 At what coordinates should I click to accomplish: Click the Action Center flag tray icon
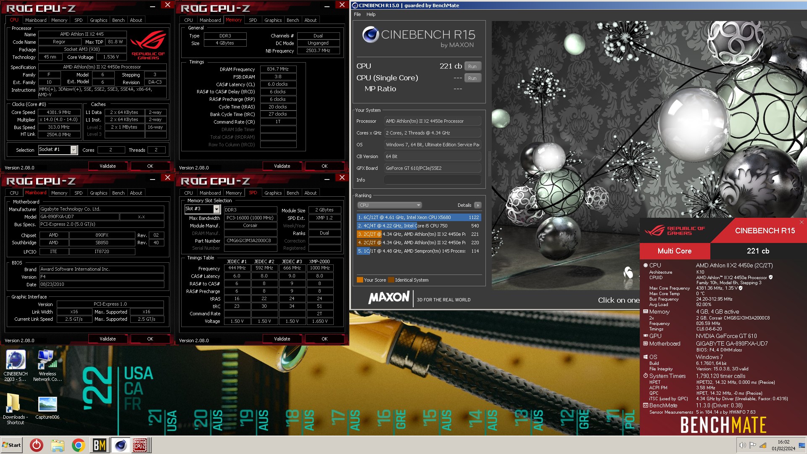753,445
